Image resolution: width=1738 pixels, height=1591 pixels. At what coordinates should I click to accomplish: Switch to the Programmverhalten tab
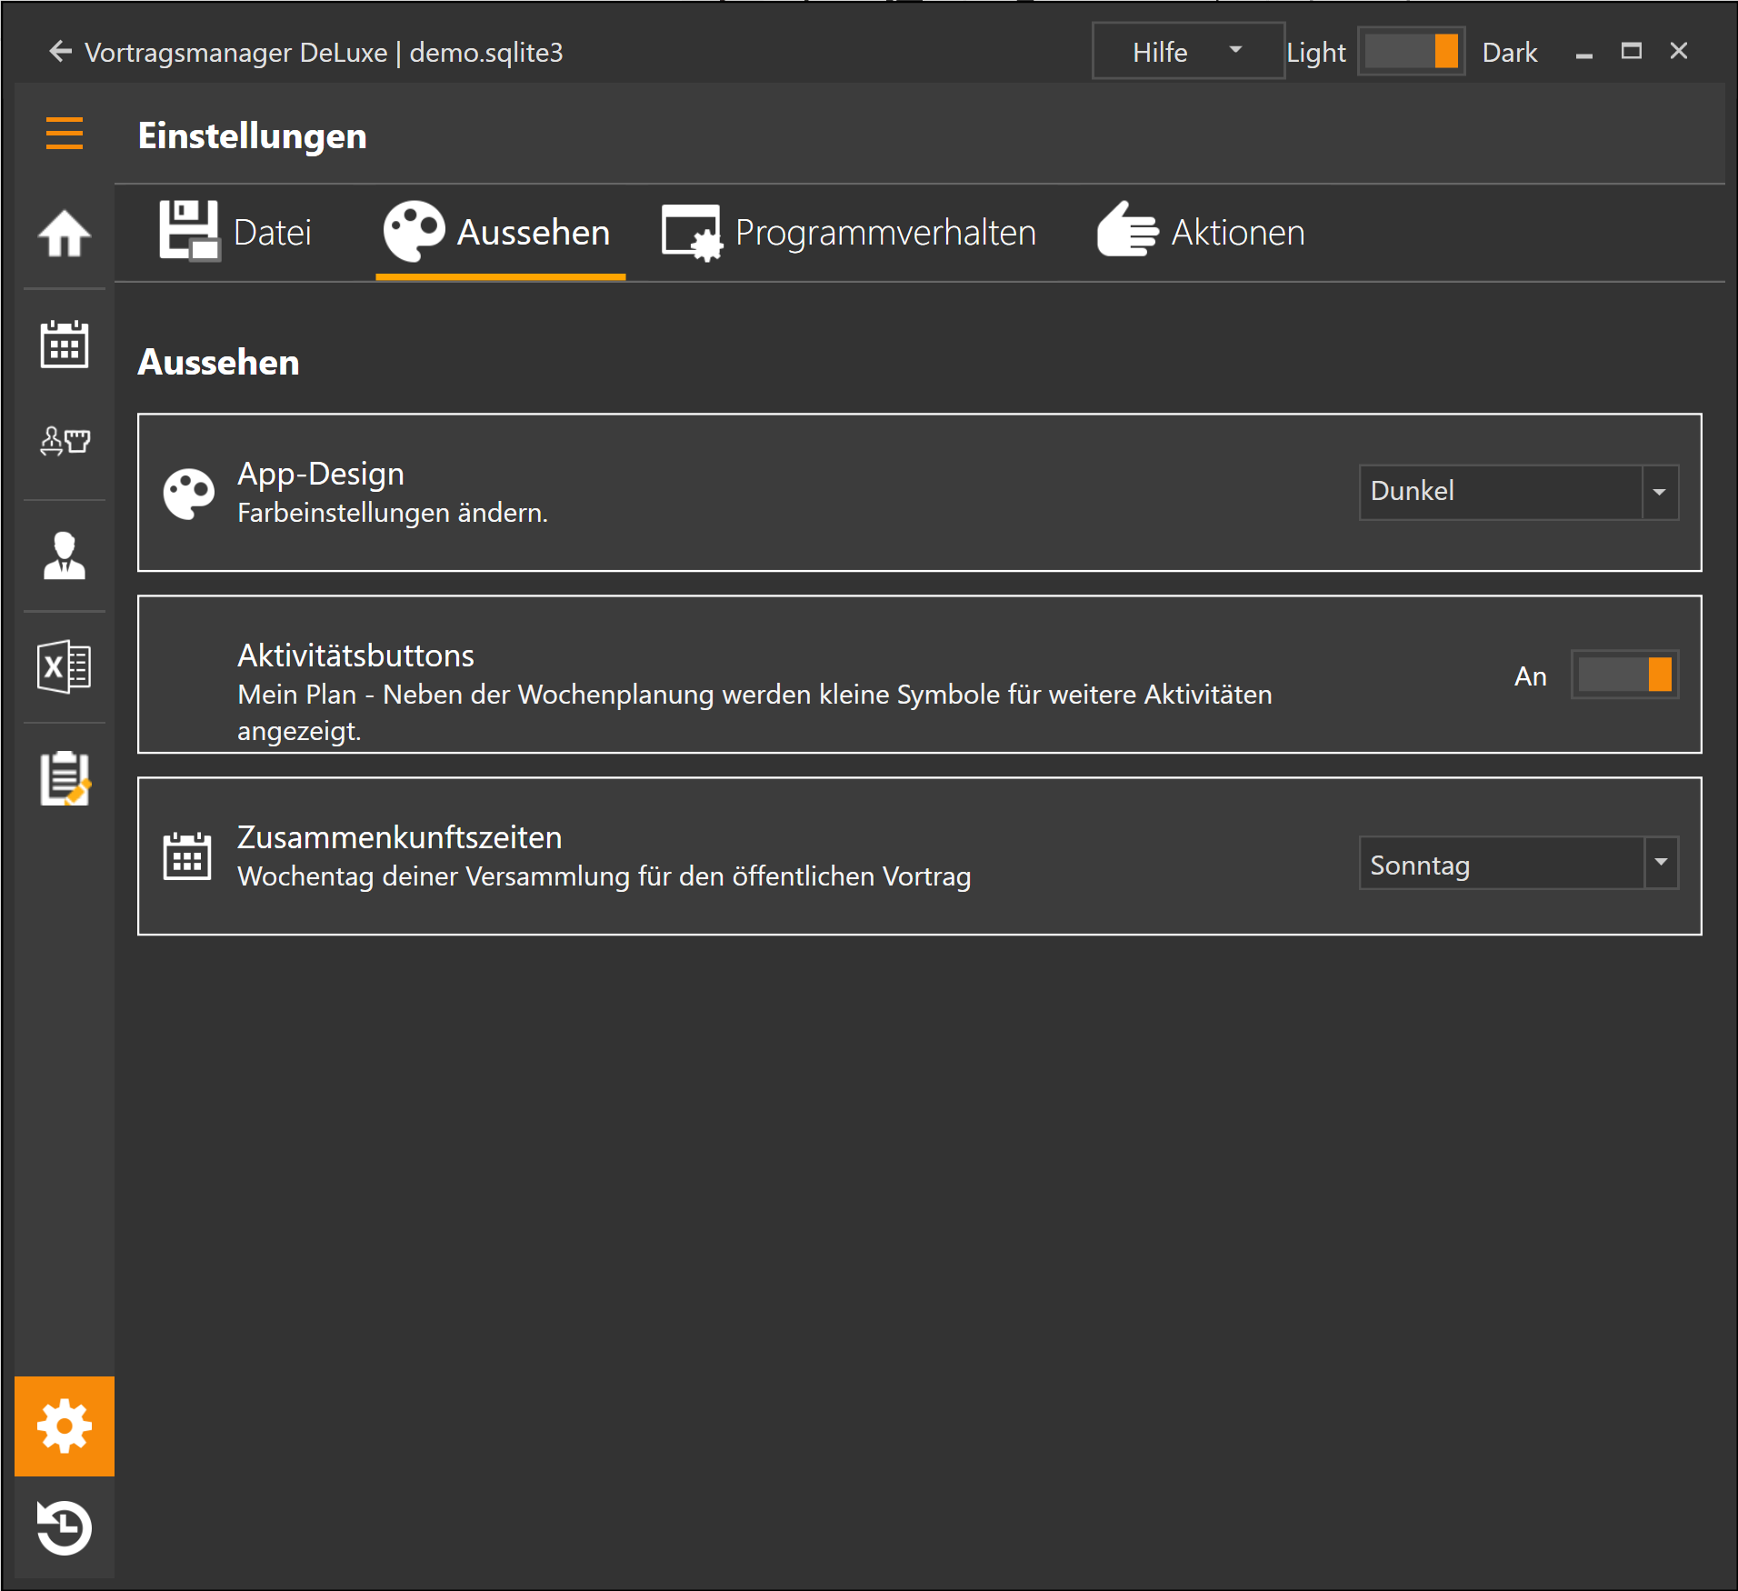[849, 233]
